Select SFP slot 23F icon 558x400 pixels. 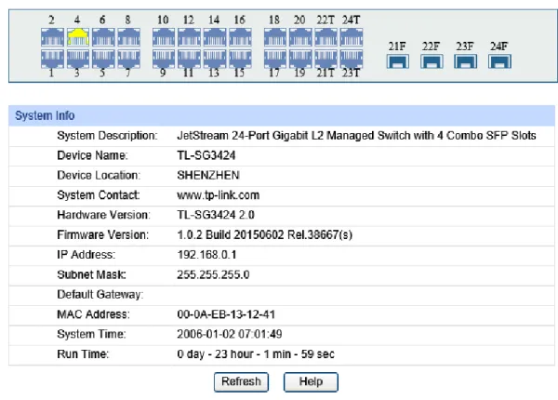coord(466,61)
